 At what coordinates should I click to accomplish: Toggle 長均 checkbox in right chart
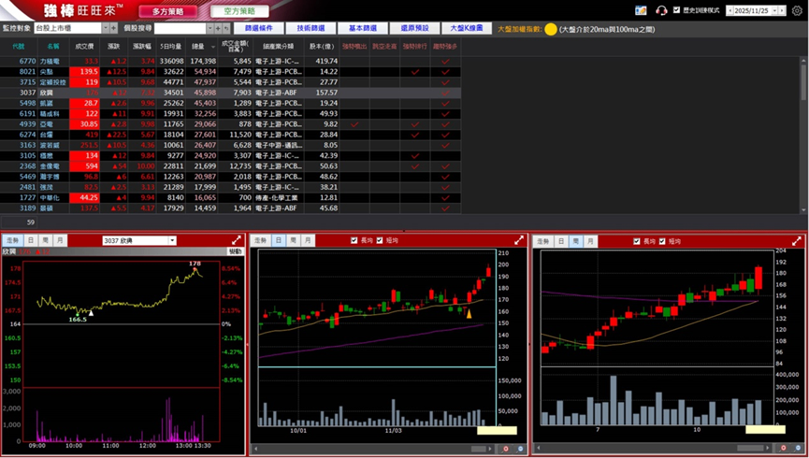point(637,241)
